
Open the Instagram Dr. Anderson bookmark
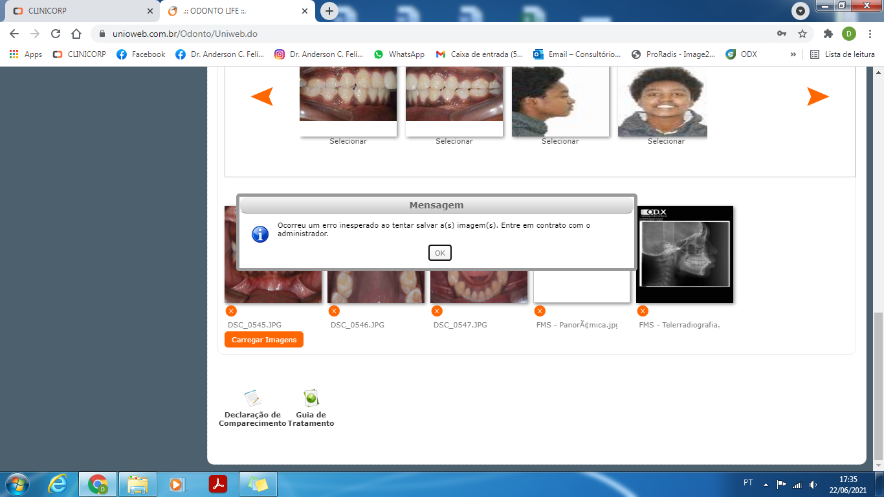pyautogui.click(x=319, y=54)
